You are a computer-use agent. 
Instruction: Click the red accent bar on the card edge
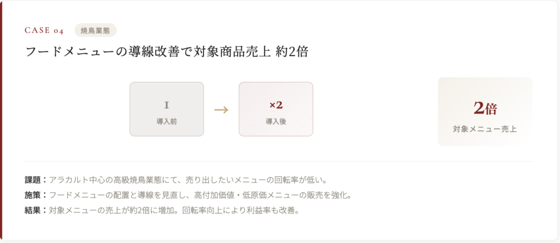click(2, 121)
